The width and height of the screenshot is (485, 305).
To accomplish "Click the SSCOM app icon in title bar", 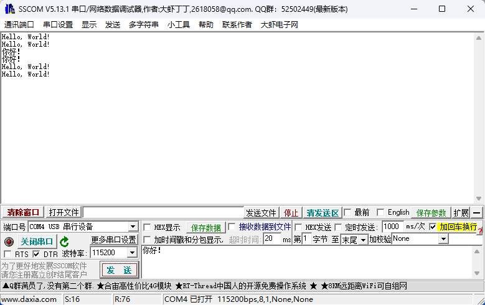I will pyautogui.click(x=9, y=9).
